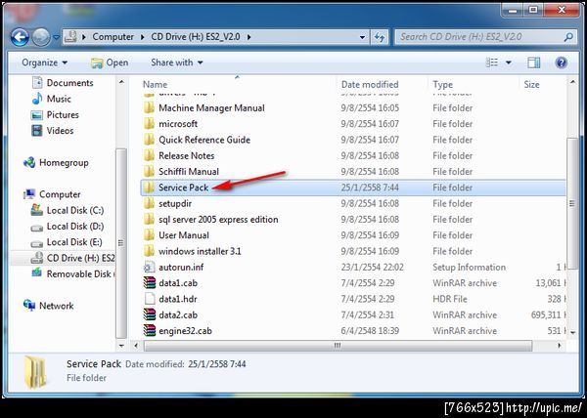Expand the arrow after the Computer breadcrumb

coord(143,37)
